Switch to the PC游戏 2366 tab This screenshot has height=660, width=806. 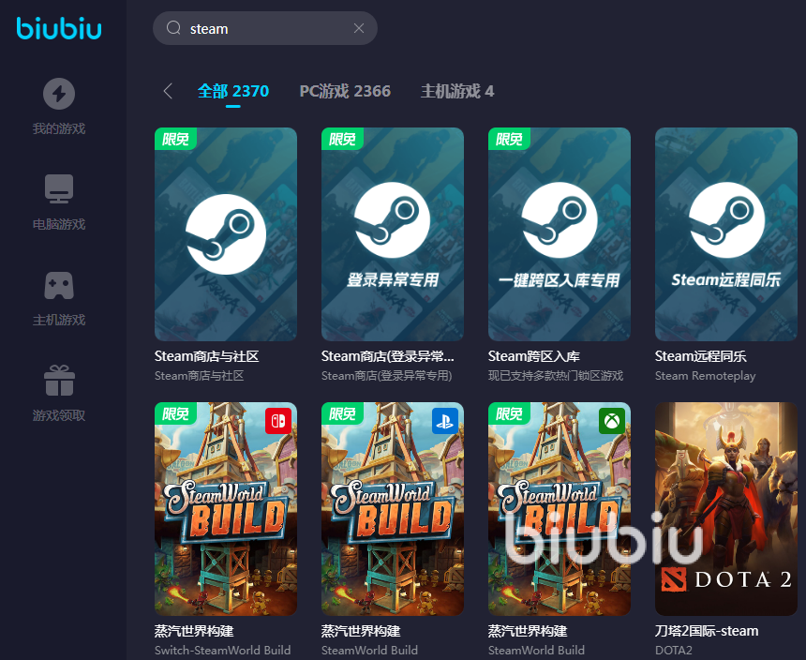point(345,91)
